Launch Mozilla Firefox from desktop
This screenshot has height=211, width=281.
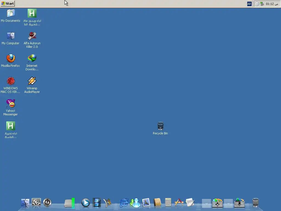pos(11,58)
